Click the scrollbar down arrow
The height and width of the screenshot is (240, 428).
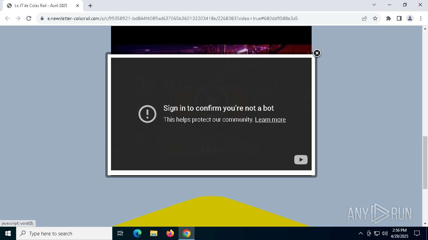coord(425,224)
